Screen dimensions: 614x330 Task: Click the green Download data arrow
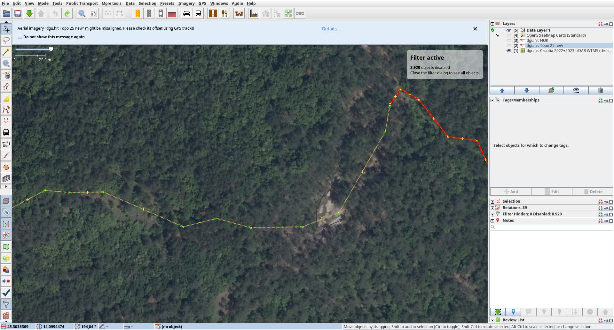tap(29, 13)
